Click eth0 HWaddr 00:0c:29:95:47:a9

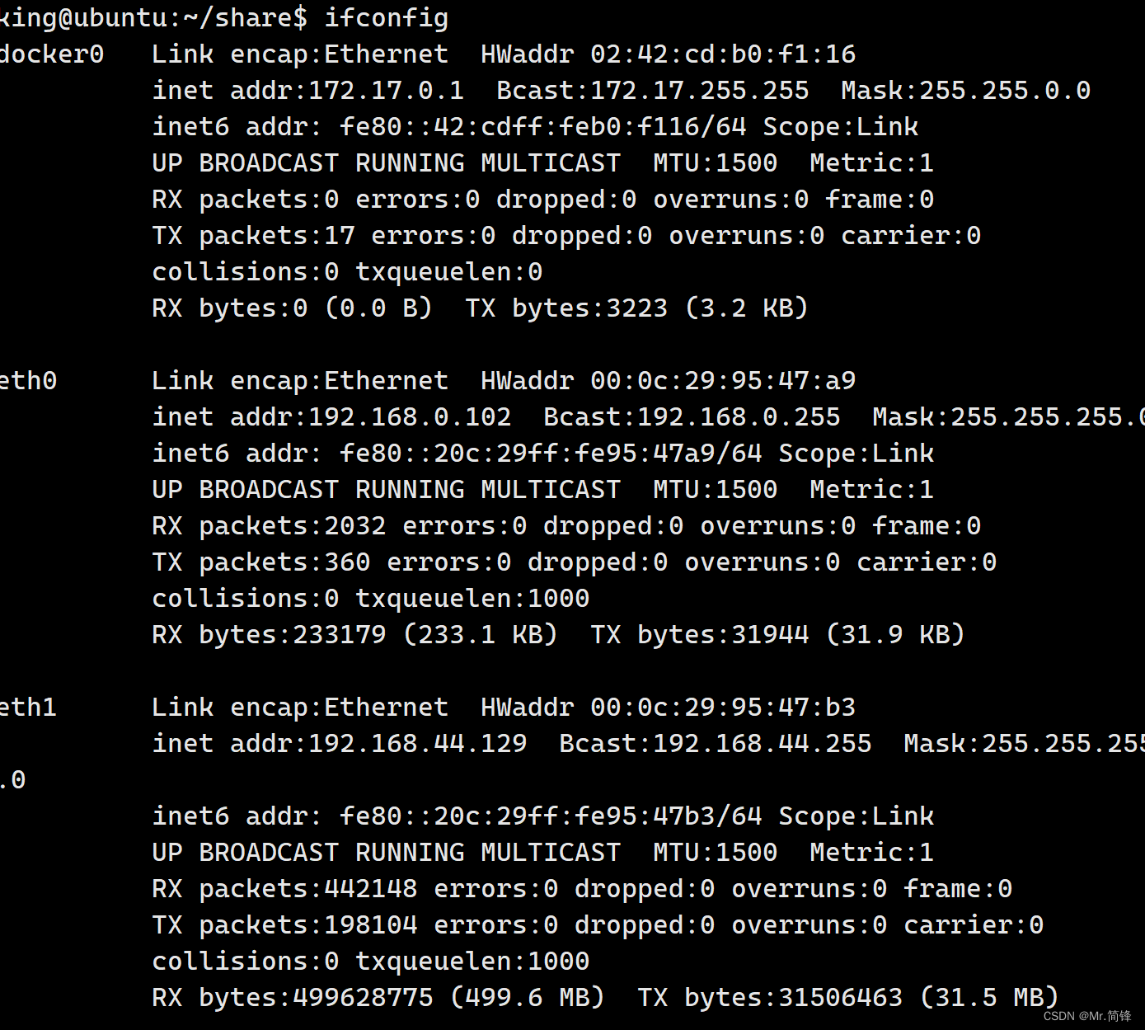[669, 381]
